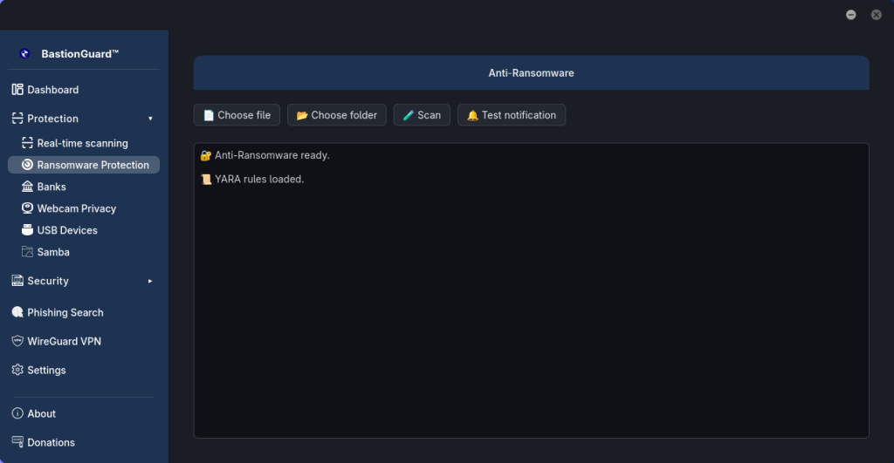Viewport: 894px width, 463px height.
Task: Click the BastionGuard logo icon
Action: 24,53
